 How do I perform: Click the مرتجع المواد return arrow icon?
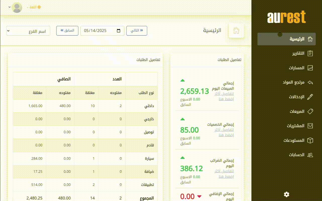(310, 82)
